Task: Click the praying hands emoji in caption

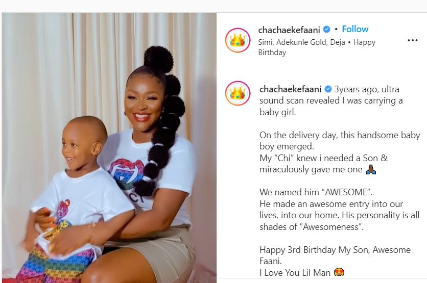Action: (x=371, y=169)
